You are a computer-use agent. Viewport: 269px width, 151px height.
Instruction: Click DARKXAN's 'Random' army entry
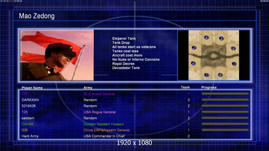click(90, 100)
